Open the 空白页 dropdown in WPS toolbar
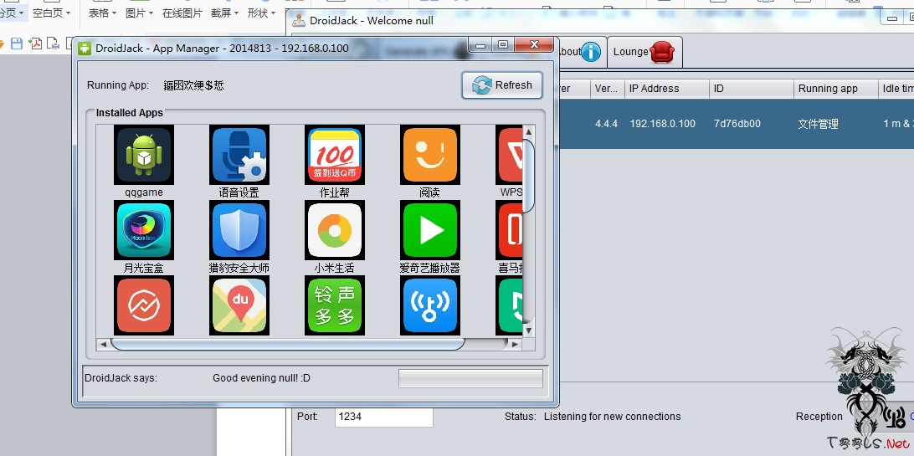 click(51, 13)
